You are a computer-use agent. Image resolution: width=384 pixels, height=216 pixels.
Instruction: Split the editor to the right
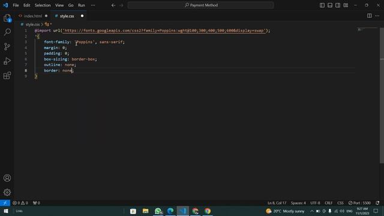(x=370, y=16)
